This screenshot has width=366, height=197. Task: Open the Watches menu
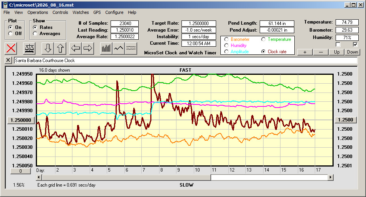(81, 12)
